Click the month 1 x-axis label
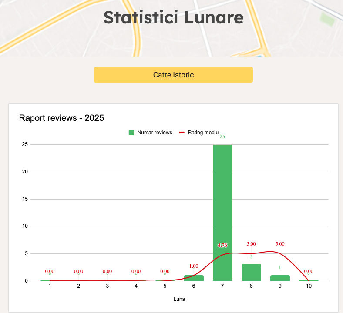 [50, 286]
